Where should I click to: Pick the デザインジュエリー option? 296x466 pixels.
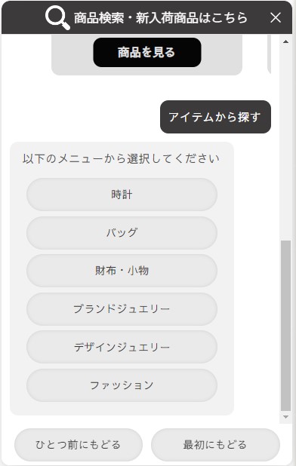[122, 347]
